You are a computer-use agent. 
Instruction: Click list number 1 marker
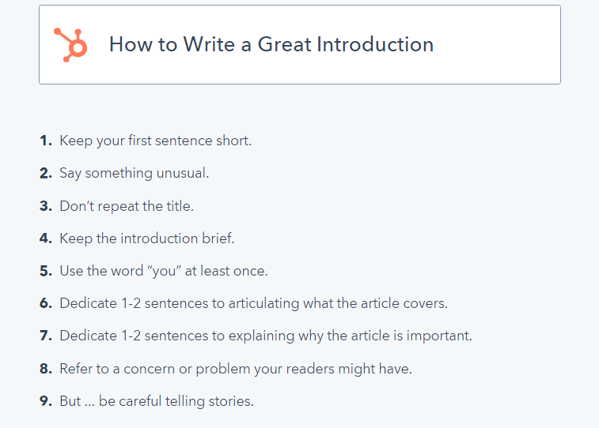point(45,141)
